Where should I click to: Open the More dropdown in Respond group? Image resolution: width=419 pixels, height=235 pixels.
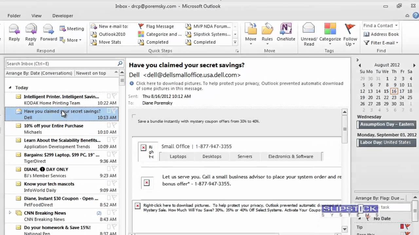coord(71,40)
